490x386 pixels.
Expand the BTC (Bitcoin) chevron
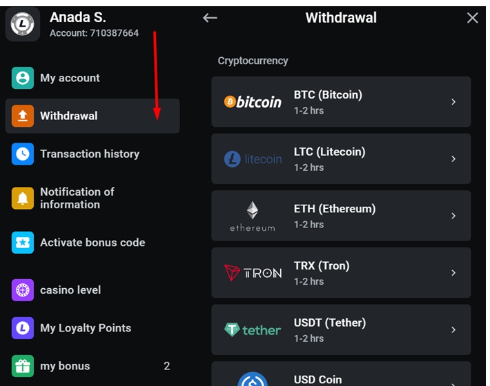453,102
